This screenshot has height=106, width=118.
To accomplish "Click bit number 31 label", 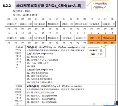I will (9, 19).
